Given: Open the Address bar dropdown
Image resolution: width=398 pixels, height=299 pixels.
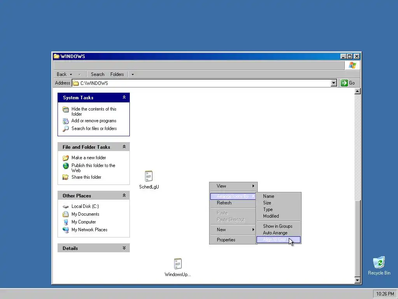Looking at the screenshot, I should 334,83.
